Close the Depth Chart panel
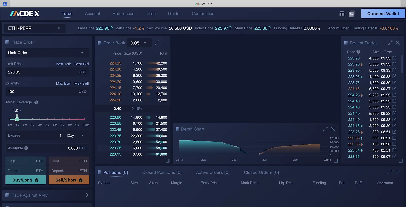 (333, 129)
